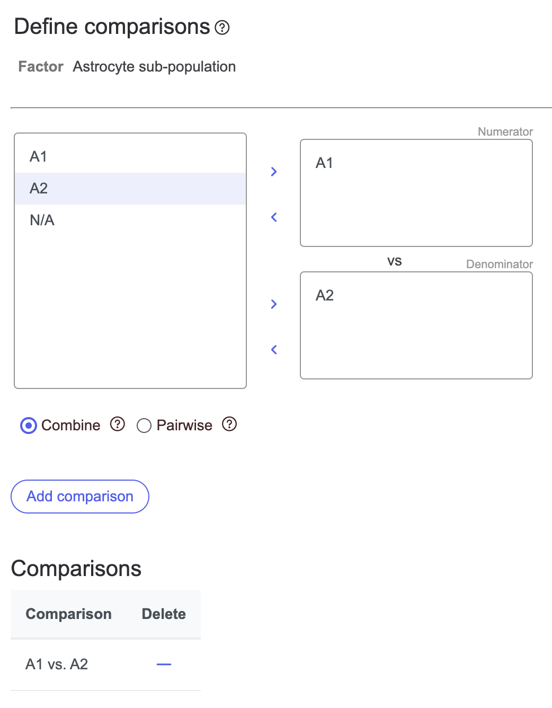The width and height of the screenshot is (552, 708).
Task: Click the Delete column header
Action: click(x=164, y=614)
